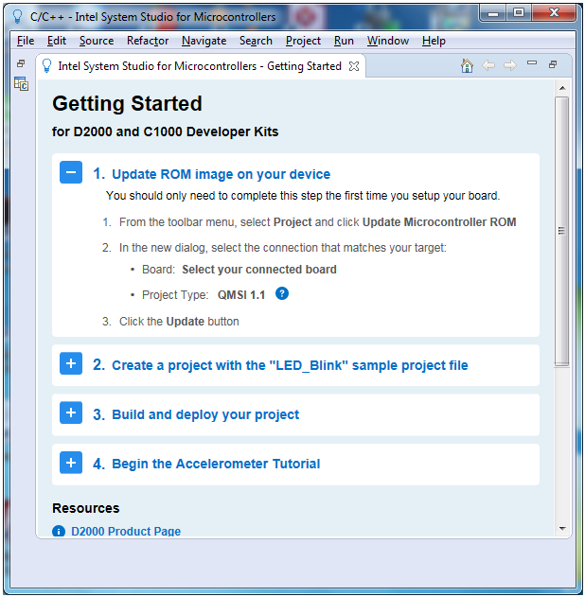Open the Edit menu

click(x=57, y=41)
